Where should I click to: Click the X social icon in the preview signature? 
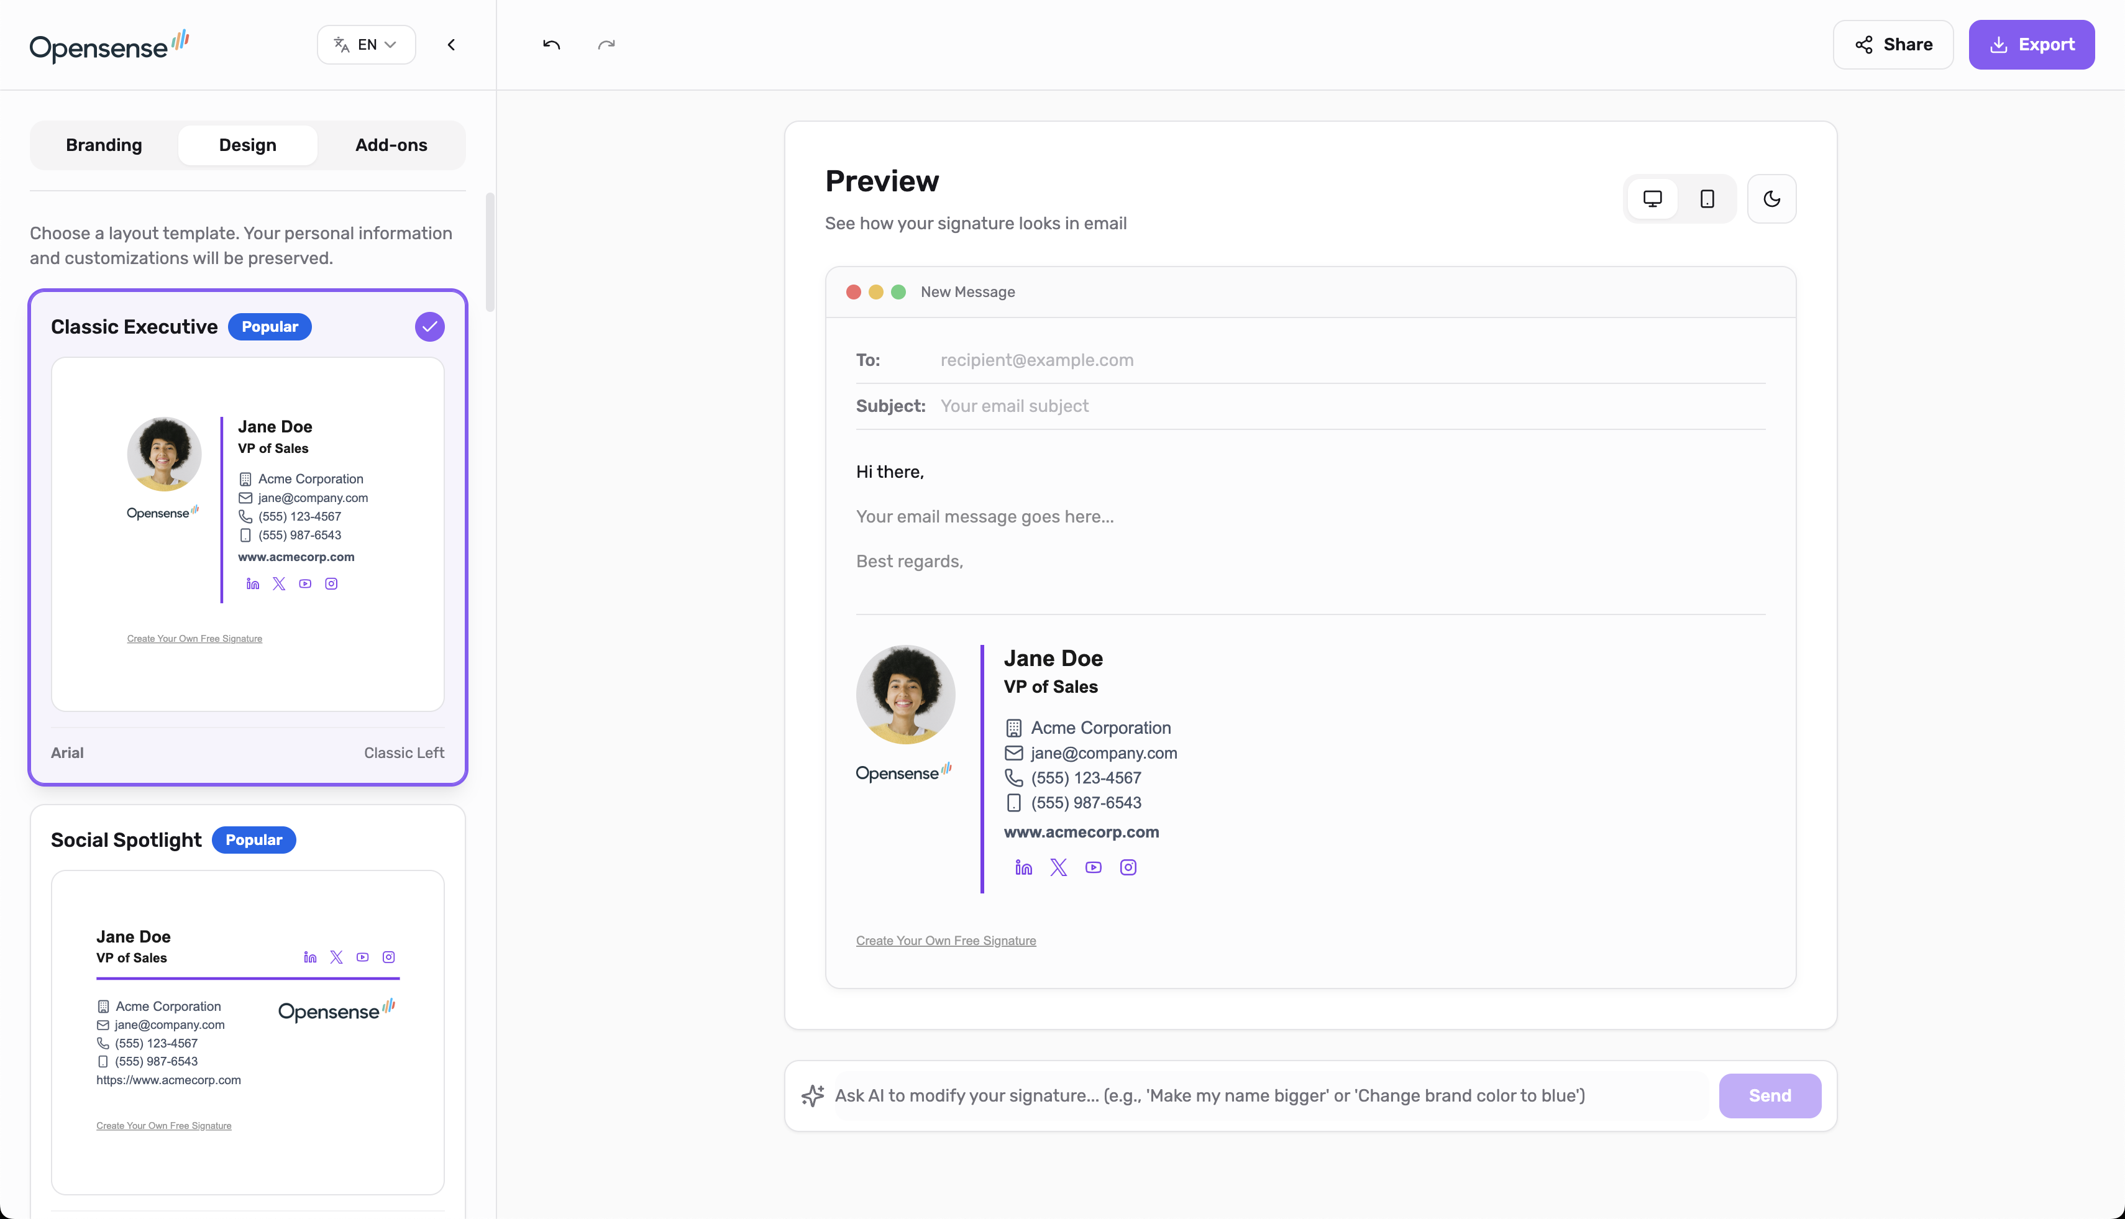click(1058, 867)
